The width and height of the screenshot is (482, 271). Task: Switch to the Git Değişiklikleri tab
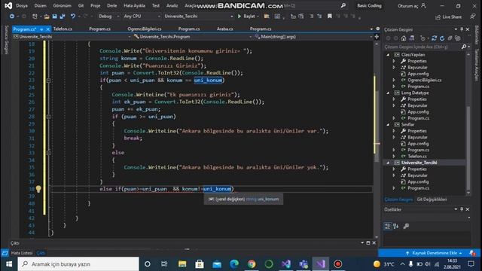432,199
